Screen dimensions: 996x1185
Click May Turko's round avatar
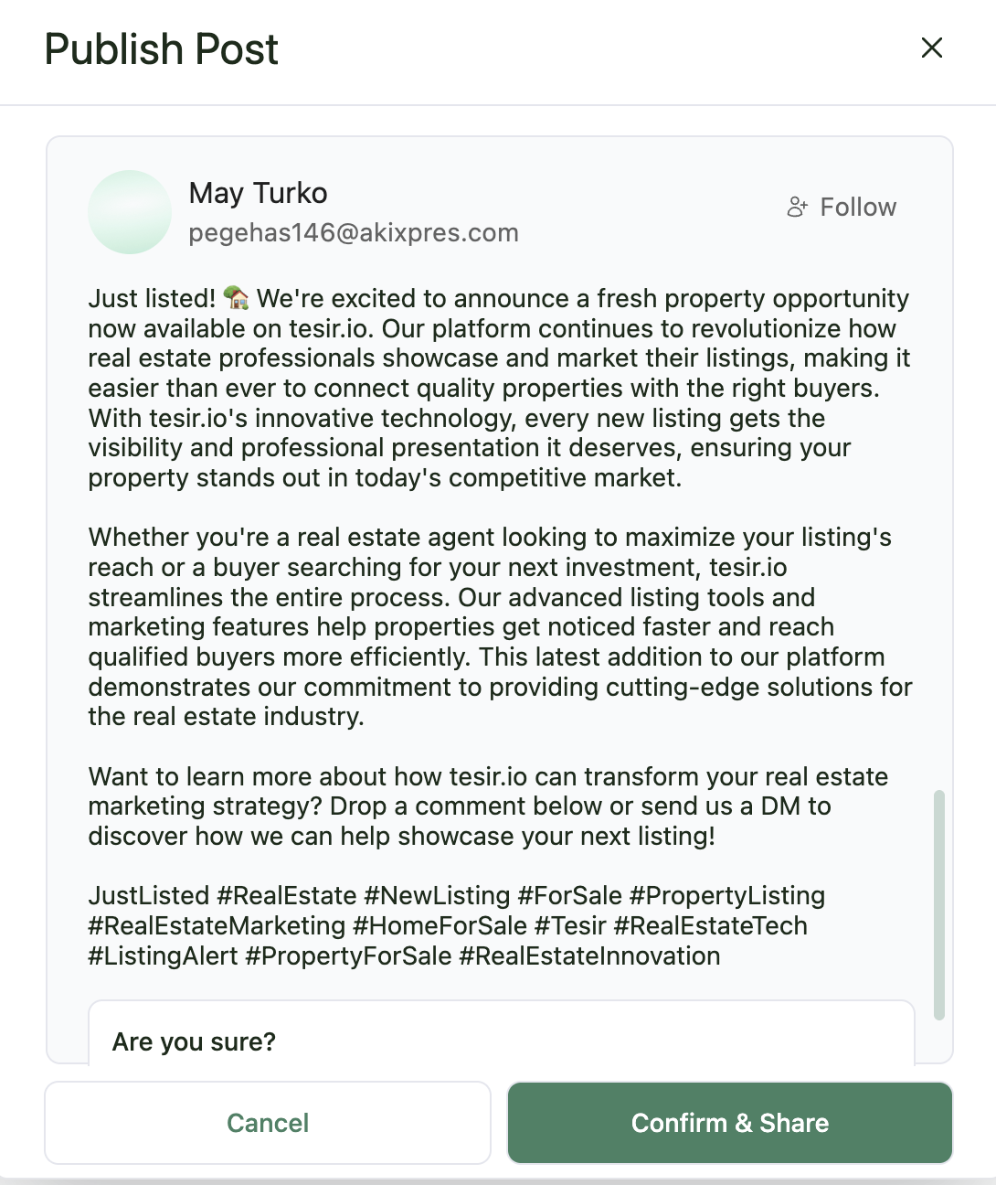[x=130, y=212]
